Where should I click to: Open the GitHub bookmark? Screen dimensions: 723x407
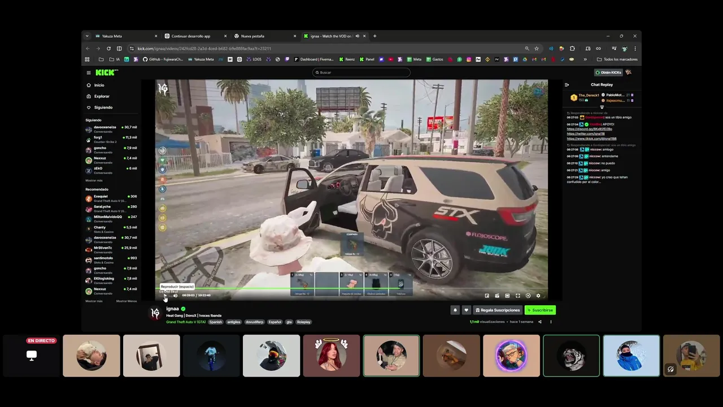(163, 59)
